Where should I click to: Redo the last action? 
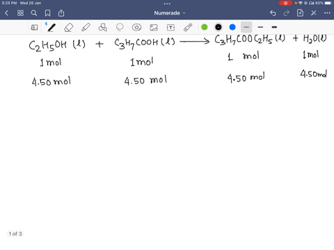(x=287, y=13)
